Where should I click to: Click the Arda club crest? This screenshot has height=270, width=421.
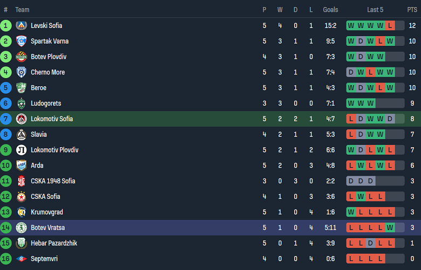(21, 165)
